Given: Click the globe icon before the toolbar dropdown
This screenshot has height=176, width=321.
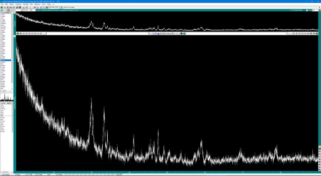Looking at the screenshot, I should coord(47,7).
